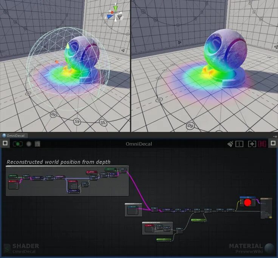278x258 pixels.
Task: Click the broom clean unused nodes icon
Action: 230,144
